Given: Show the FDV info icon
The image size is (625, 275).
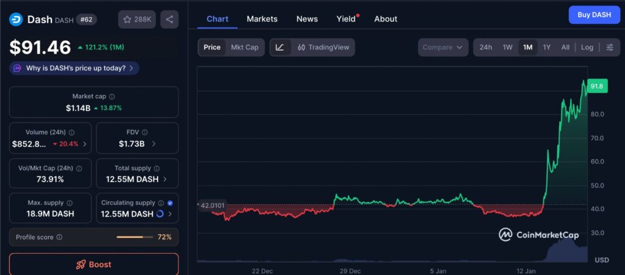Looking at the screenshot, I should (x=145, y=132).
